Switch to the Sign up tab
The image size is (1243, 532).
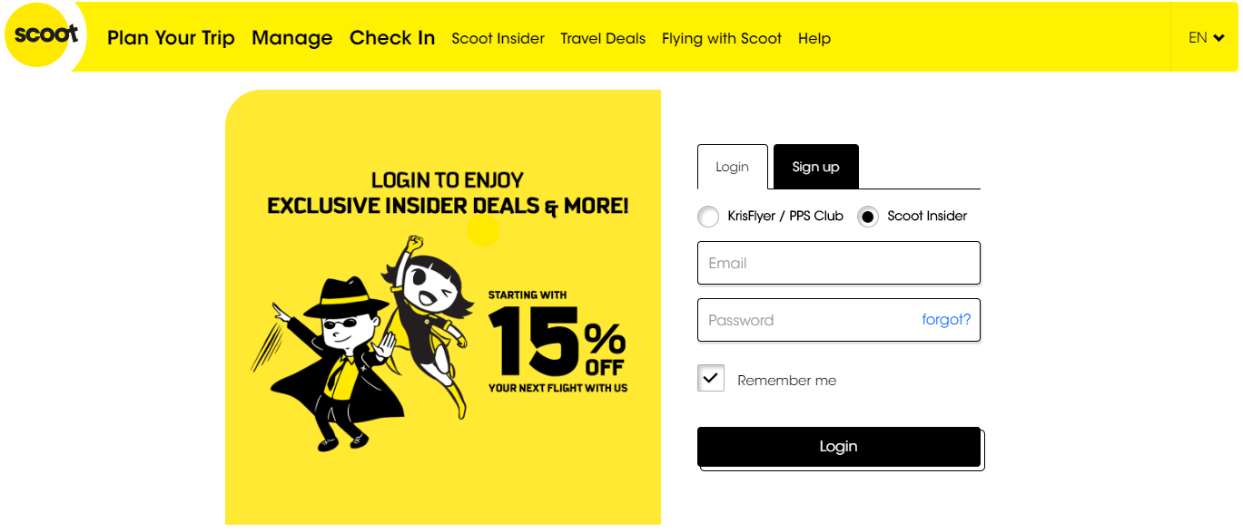coord(815,167)
